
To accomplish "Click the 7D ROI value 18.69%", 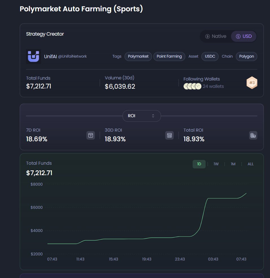I will pos(37,139).
